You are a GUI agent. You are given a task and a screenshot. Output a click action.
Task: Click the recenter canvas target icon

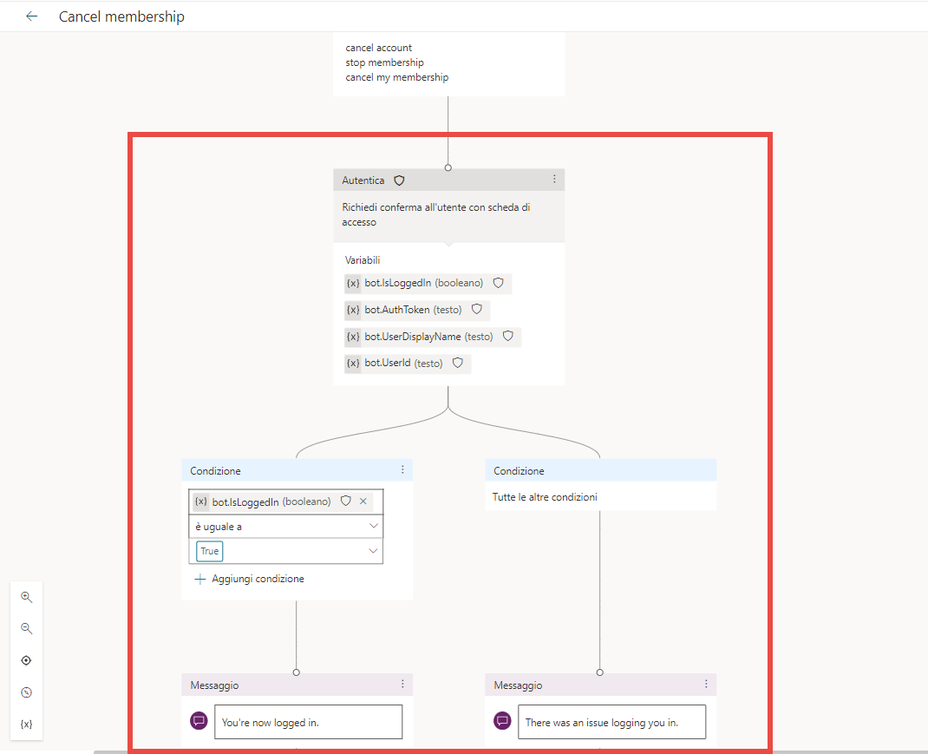point(26,660)
